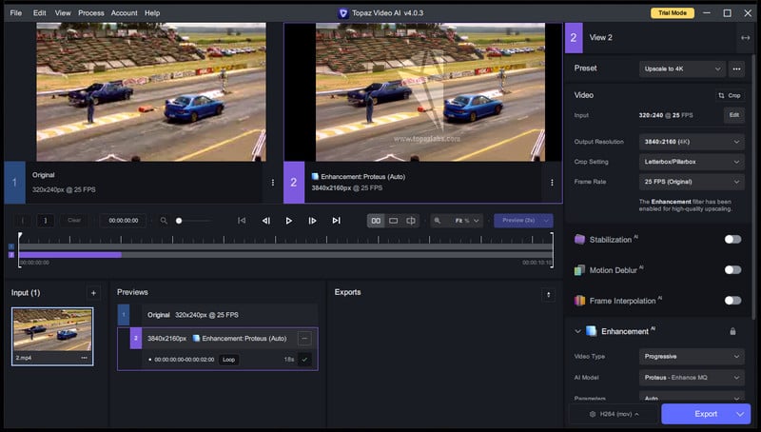Click the completed preview checkmark
The width and height of the screenshot is (761, 432).
click(304, 360)
